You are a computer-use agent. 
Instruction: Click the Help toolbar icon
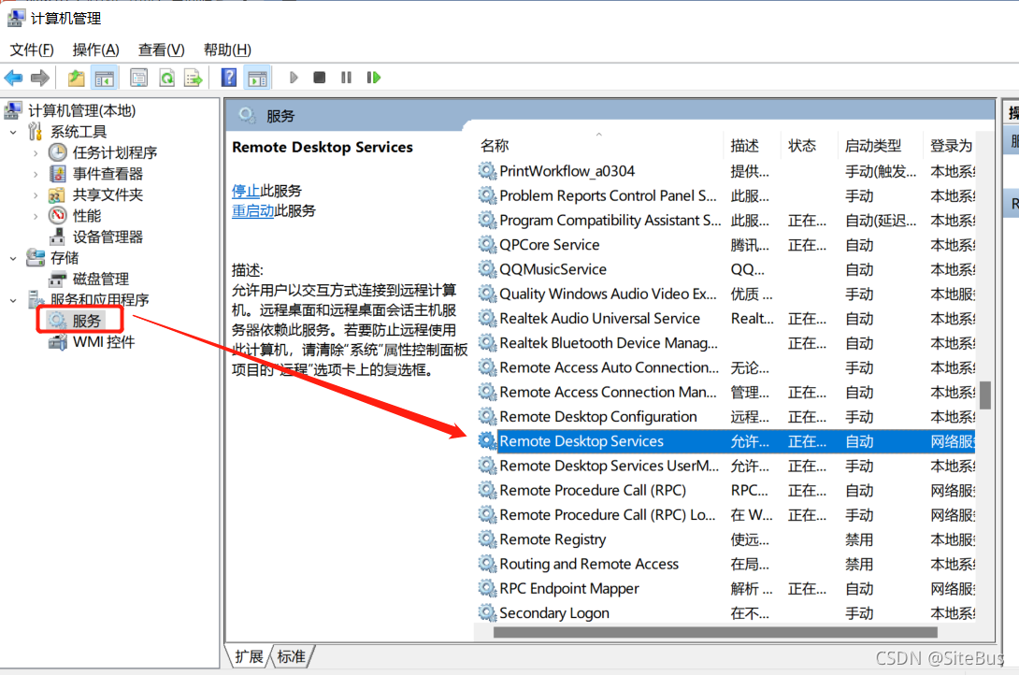(228, 78)
